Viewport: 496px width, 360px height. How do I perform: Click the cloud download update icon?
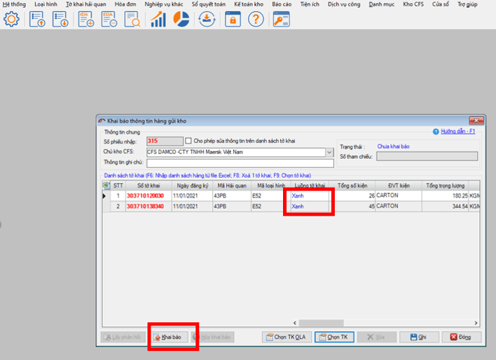coord(206,20)
